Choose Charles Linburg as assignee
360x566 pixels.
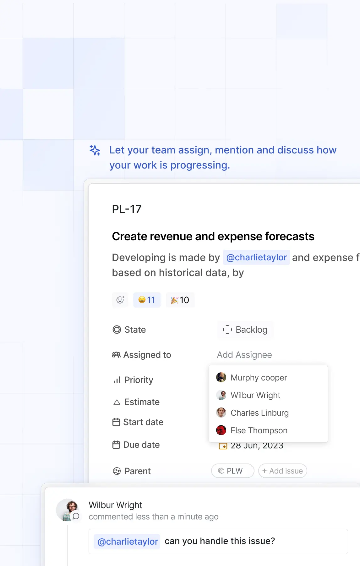(259, 413)
